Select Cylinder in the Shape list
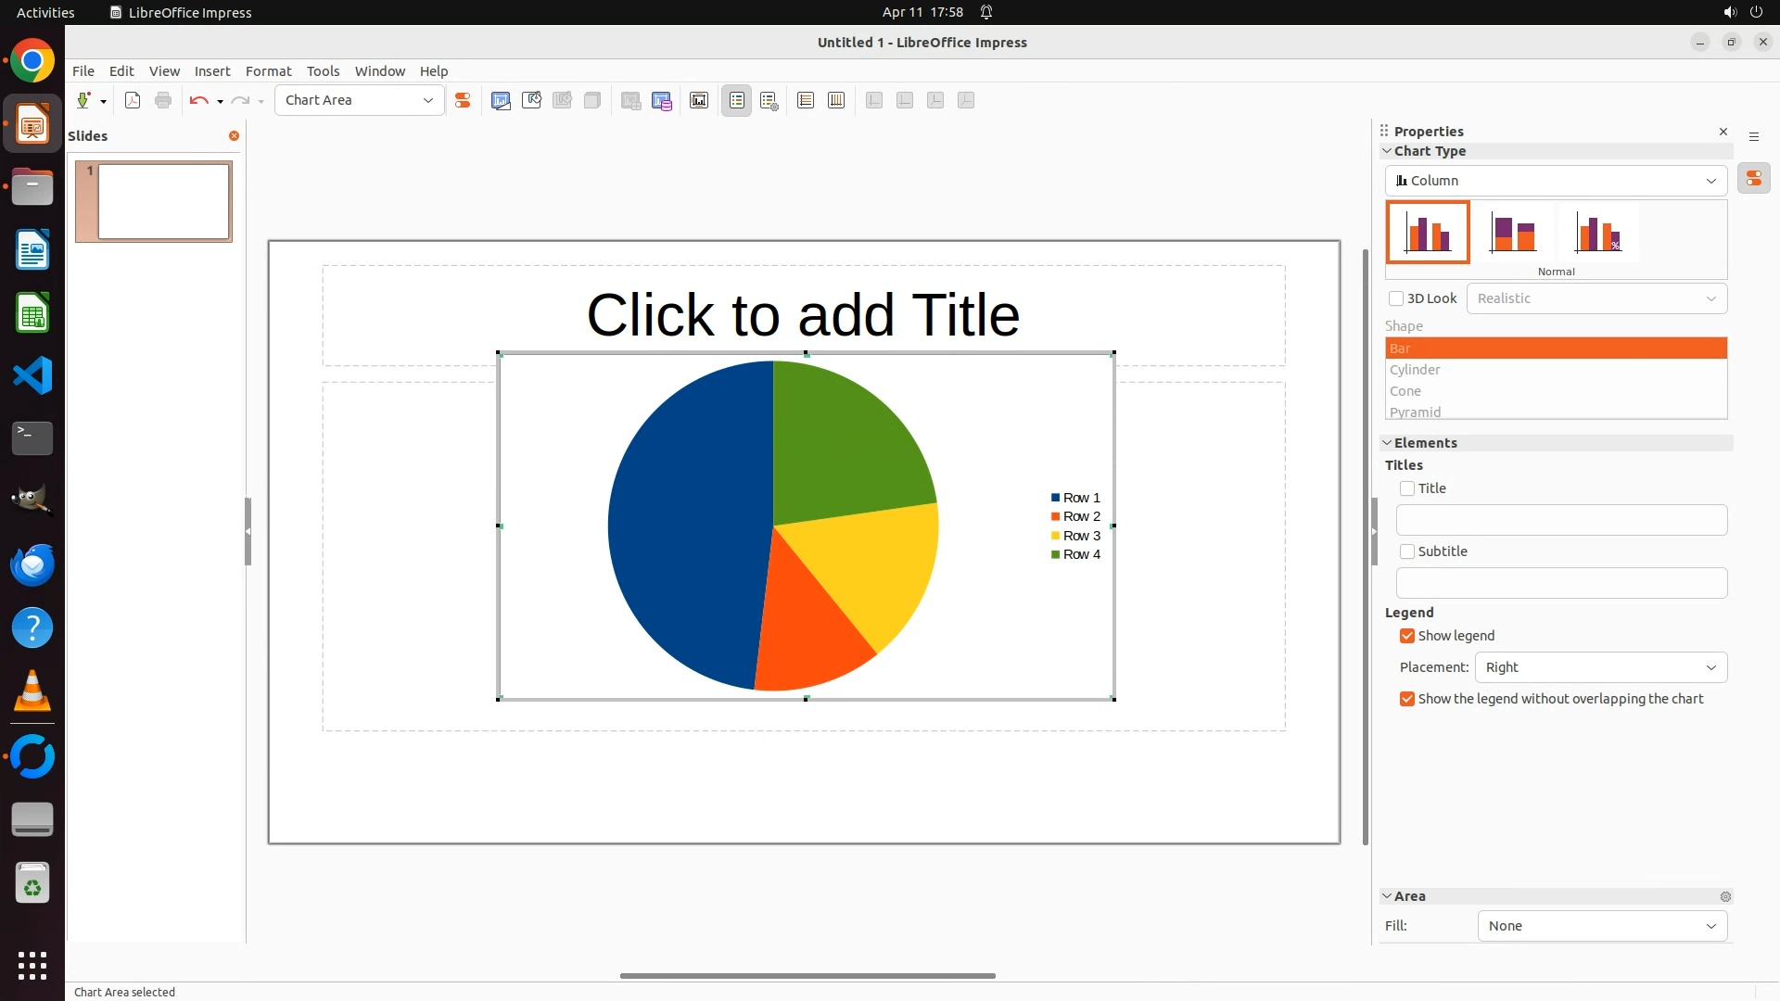This screenshot has height=1001, width=1780. click(x=1416, y=370)
